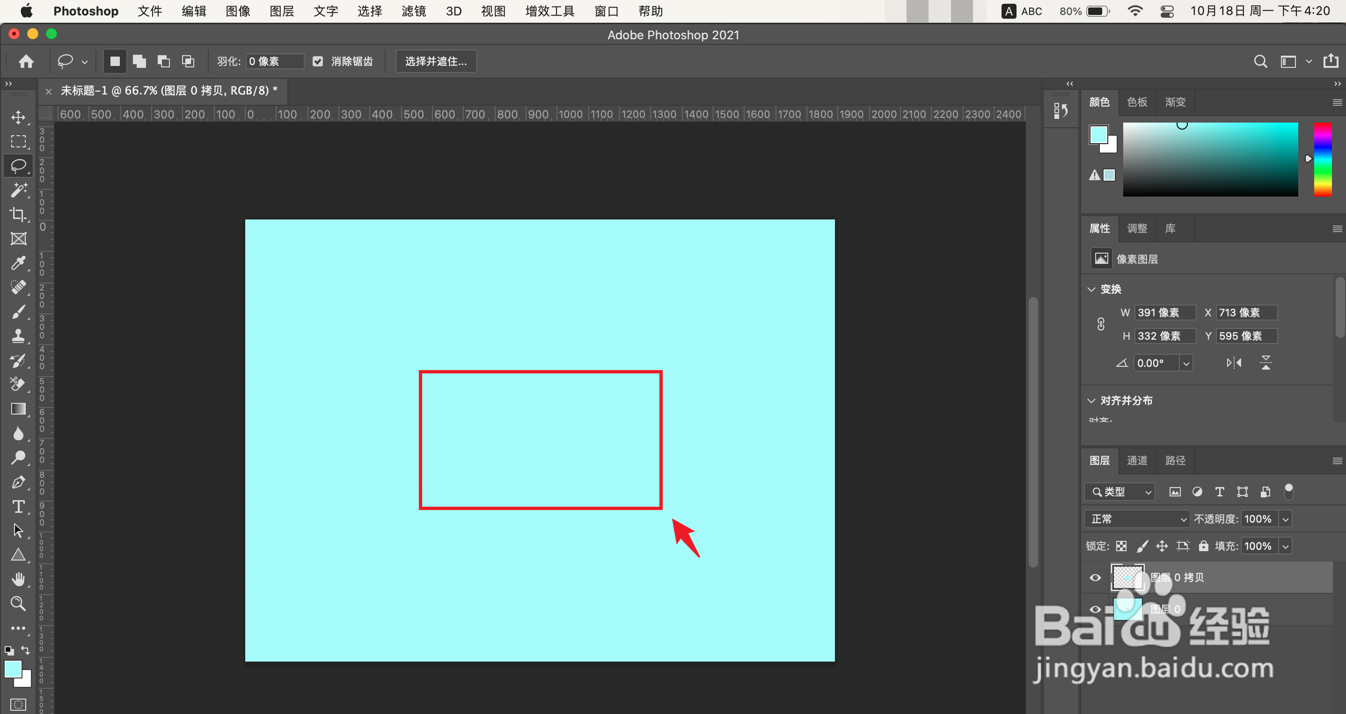
Task: Select the Gradient tool
Action: (x=18, y=409)
